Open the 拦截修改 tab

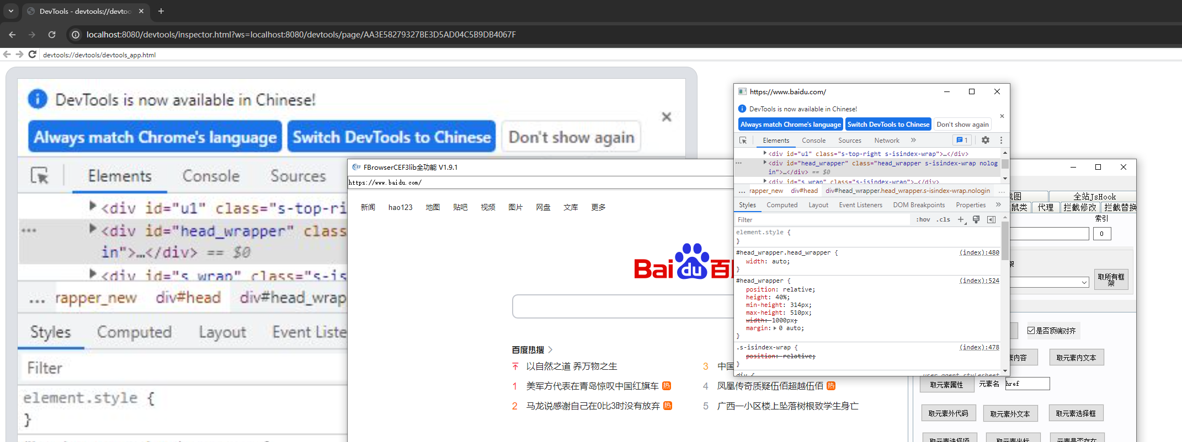1079,207
